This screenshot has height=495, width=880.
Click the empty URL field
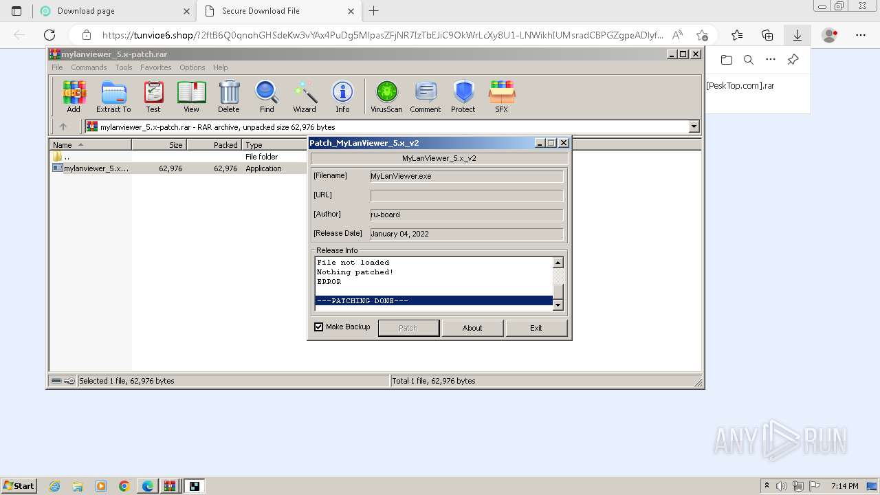click(x=467, y=195)
